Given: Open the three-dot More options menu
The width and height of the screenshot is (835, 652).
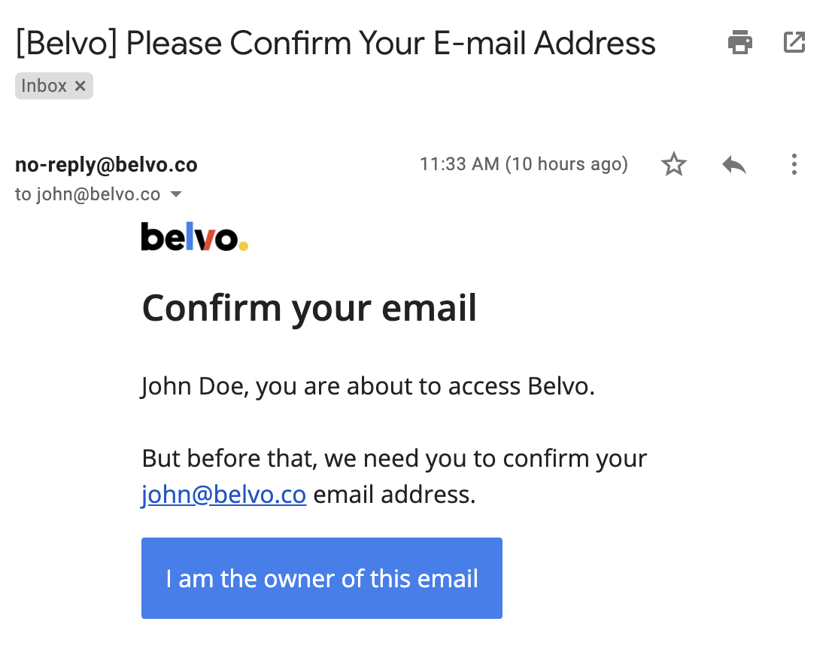Looking at the screenshot, I should click(794, 164).
